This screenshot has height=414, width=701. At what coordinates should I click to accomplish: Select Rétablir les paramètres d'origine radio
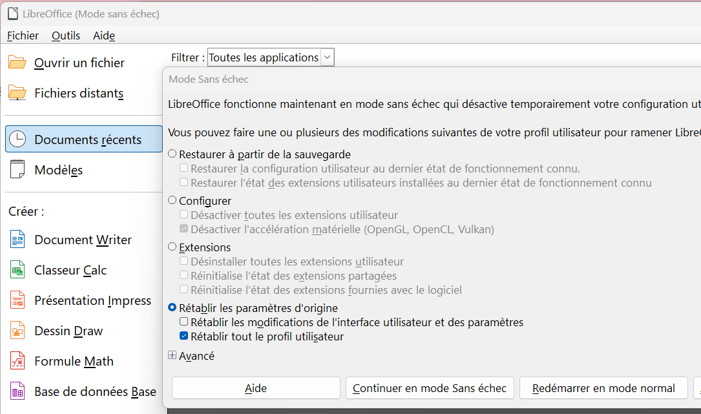[172, 307]
